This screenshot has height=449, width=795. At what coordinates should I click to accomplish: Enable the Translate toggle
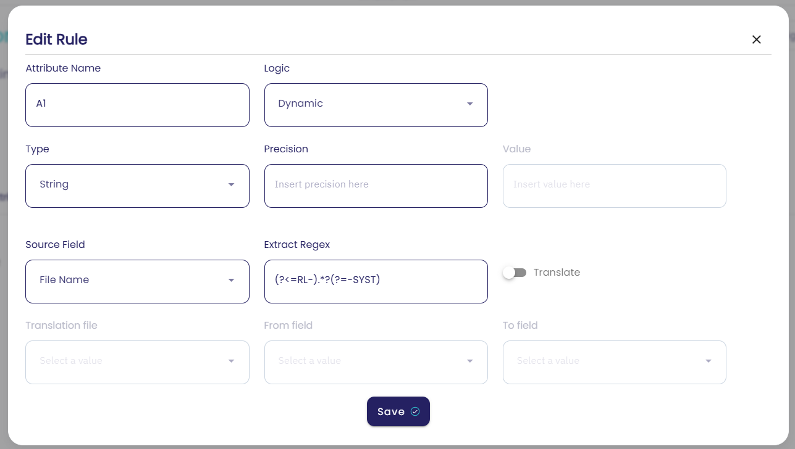click(514, 273)
